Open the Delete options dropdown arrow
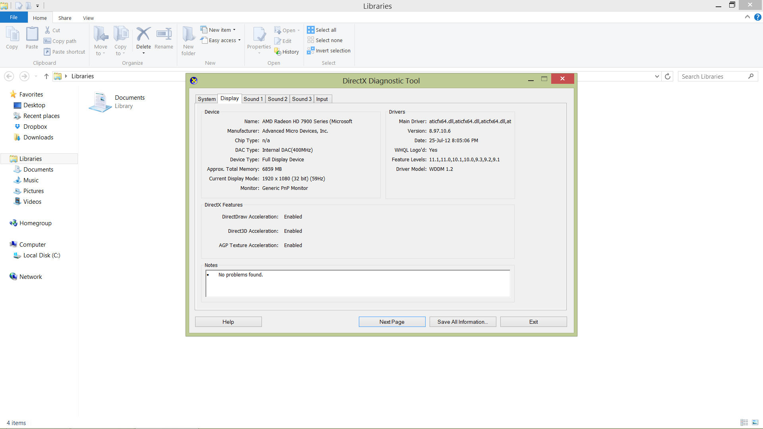 coord(143,53)
